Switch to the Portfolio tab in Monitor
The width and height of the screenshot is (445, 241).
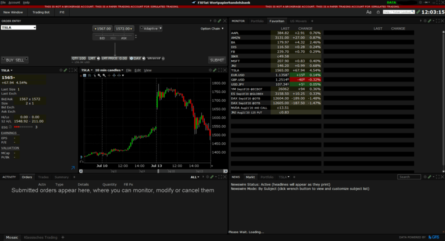coord(257,21)
